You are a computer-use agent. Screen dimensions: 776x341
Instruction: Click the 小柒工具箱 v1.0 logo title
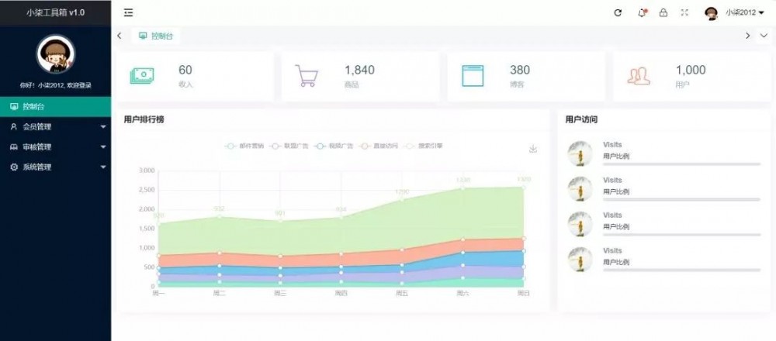(55, 13)
